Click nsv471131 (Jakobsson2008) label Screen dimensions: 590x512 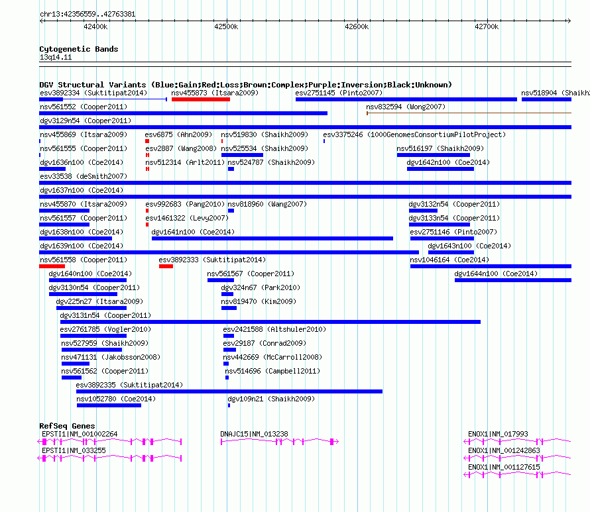tap(111, 357)
